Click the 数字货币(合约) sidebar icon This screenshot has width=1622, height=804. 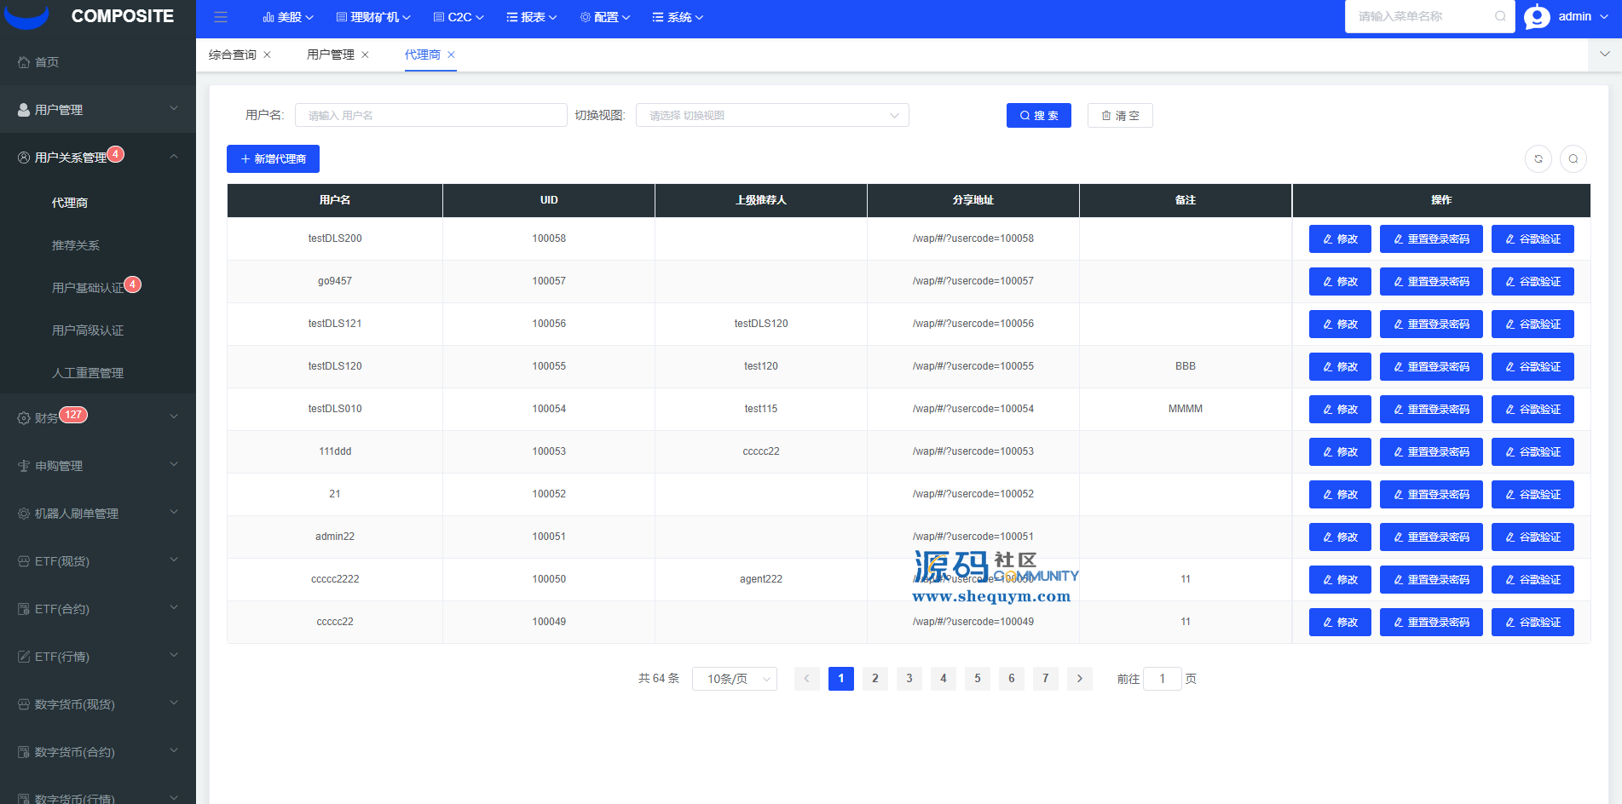(24, 752)
